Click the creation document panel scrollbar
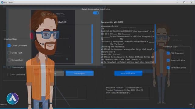195x109 pixels. point(92,44)
